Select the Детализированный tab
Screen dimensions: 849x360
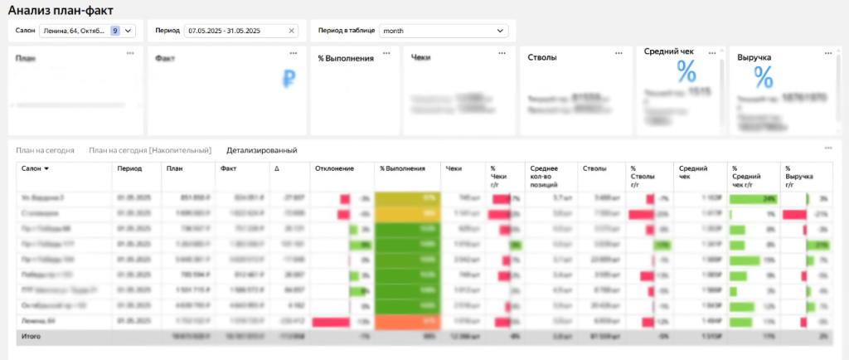(x=262, y=150)
